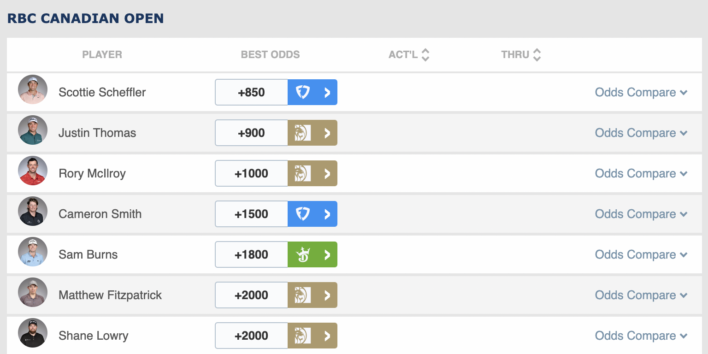Expand Odds Compare for Rory McIlroy
Screen dimensions: 708x354
pos(641,173)
